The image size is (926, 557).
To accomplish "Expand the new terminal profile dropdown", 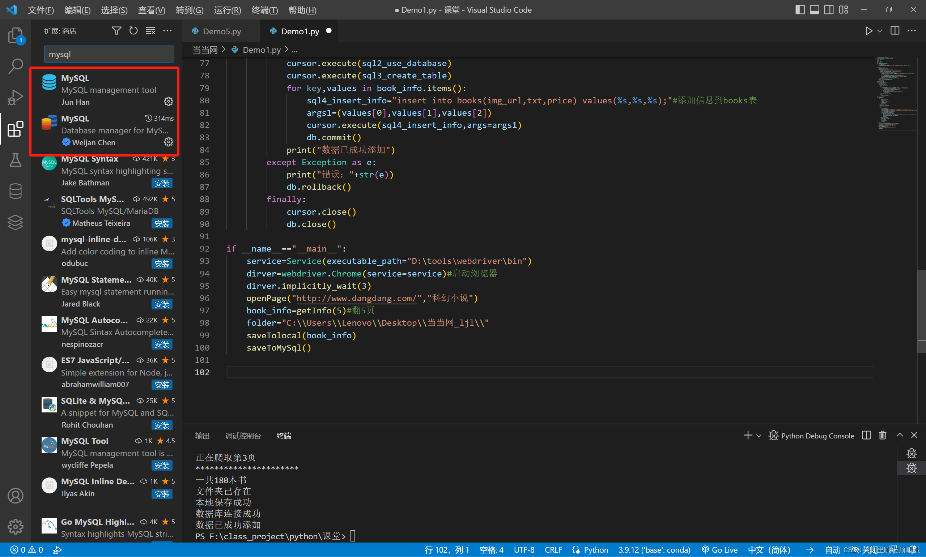I will (759, 436).
